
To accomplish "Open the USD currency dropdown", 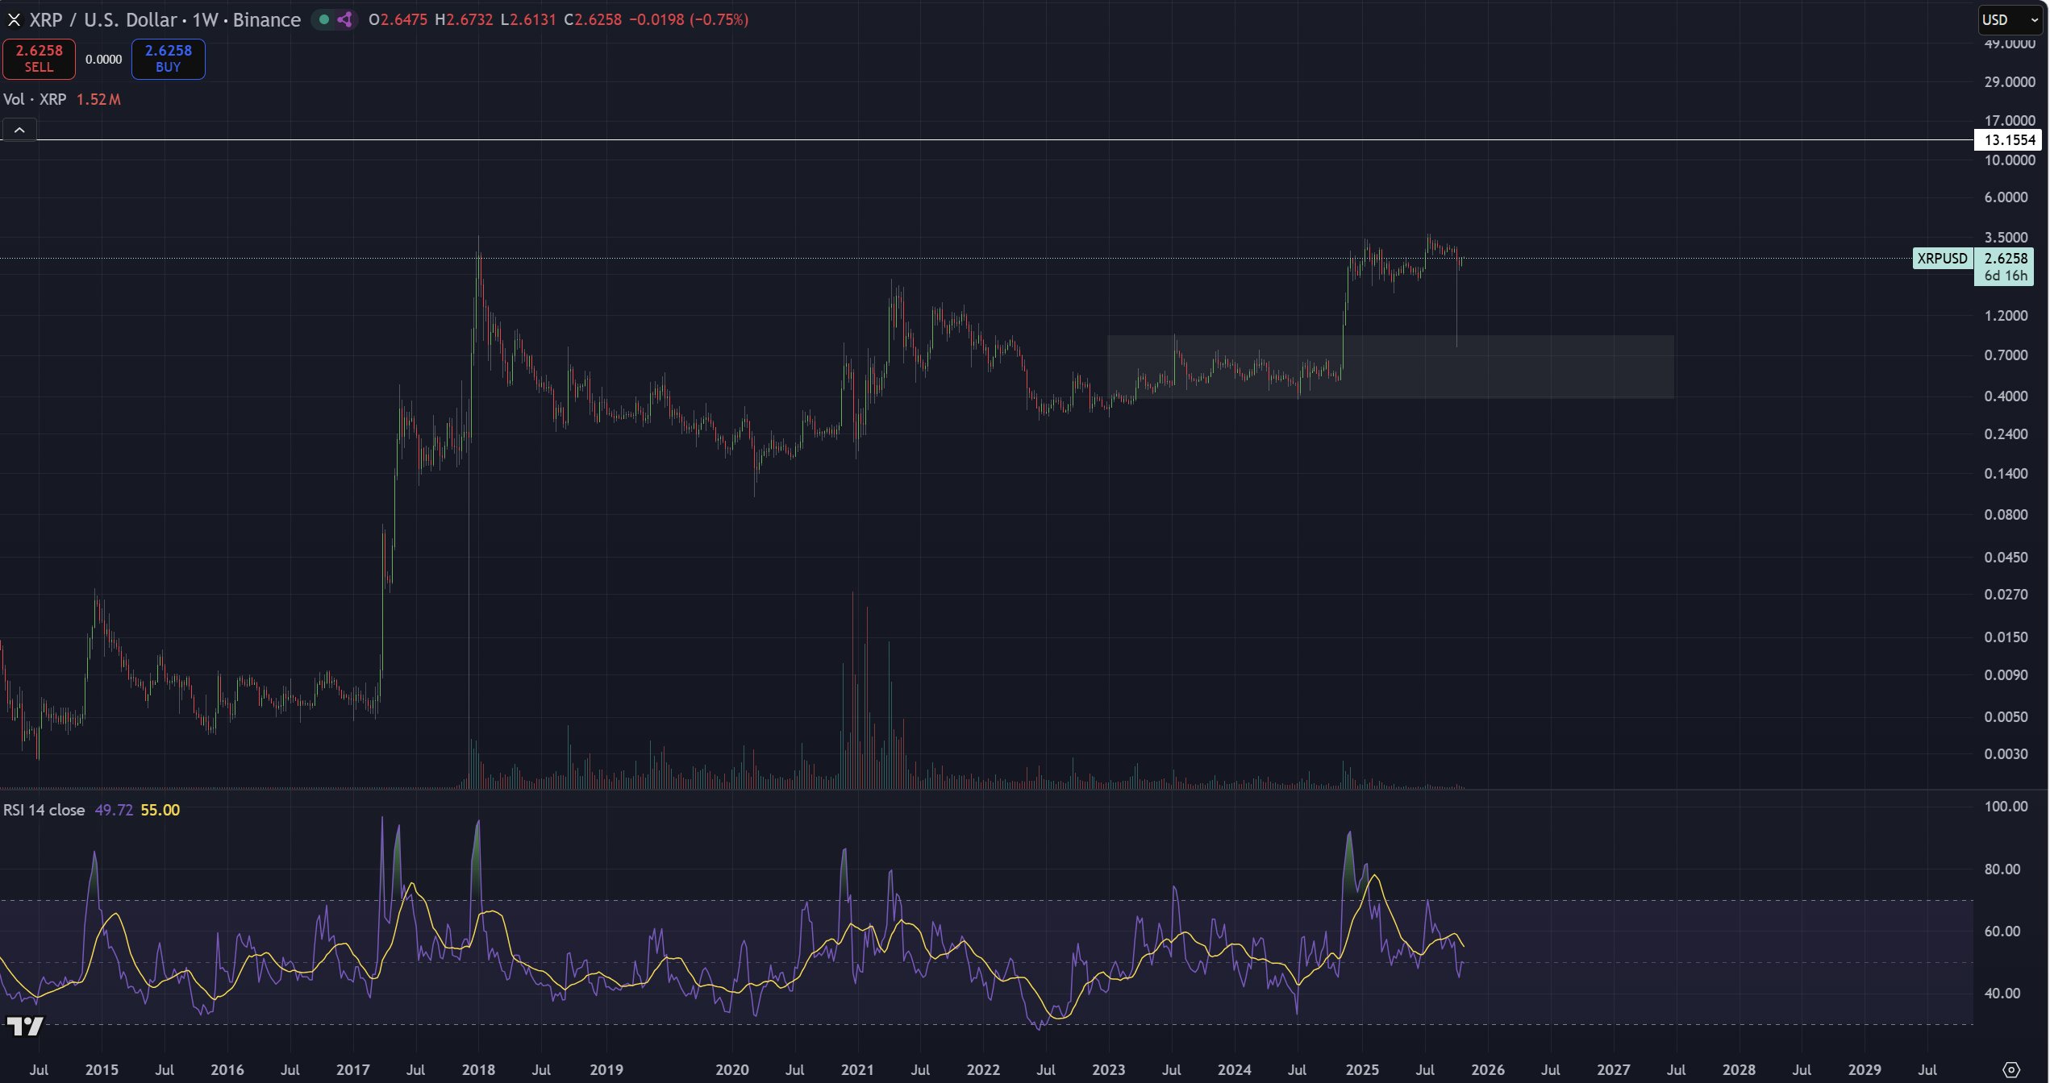I will (x=2008, y=20).
